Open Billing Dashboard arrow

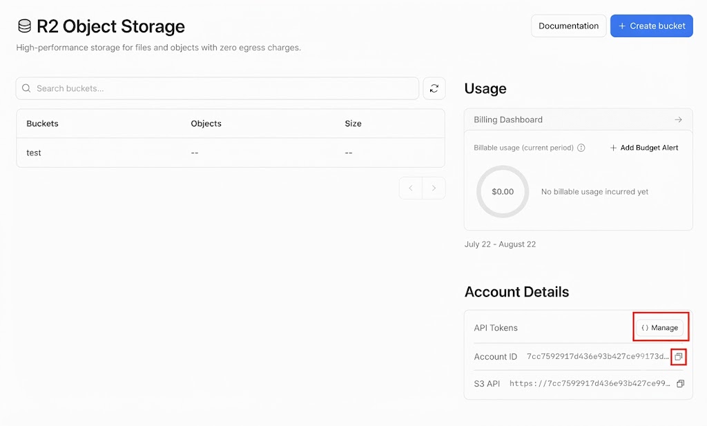point(678,119)
